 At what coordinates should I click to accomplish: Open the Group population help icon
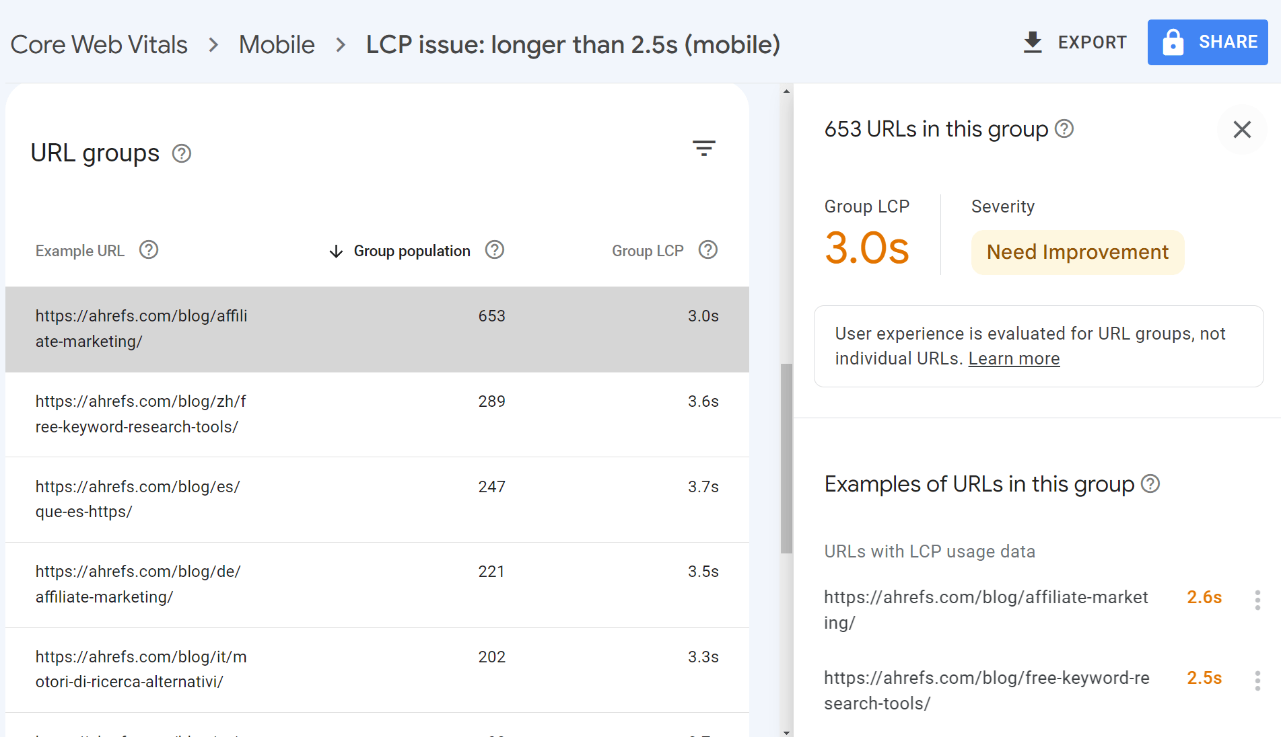[495, 250]
